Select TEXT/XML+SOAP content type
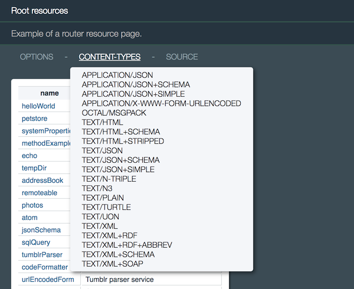 point(112,264)
